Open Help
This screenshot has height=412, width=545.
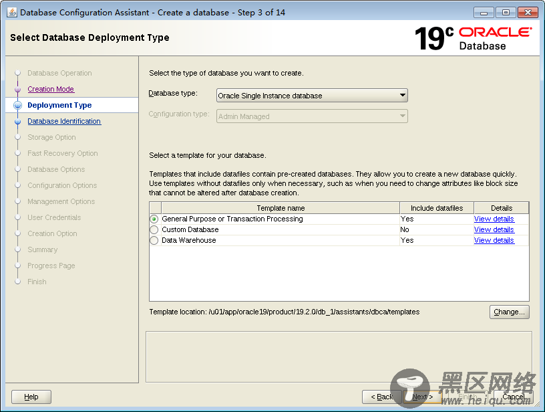(x=31, y=397)
